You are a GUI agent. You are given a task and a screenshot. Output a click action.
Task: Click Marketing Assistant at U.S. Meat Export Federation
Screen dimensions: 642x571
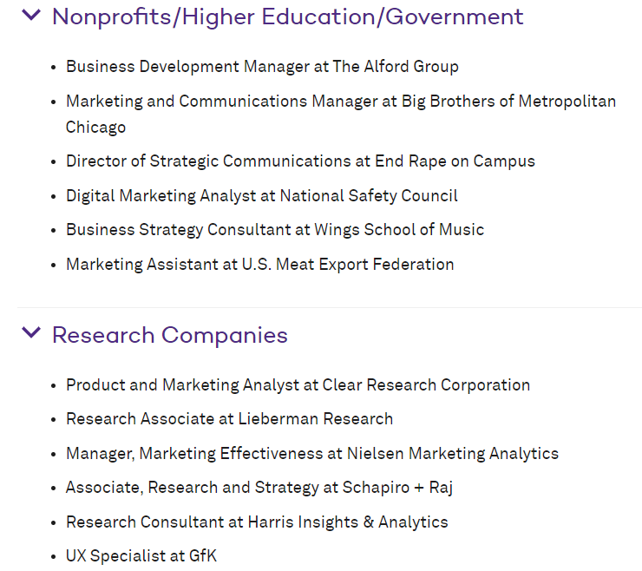[x=260, y=264]
